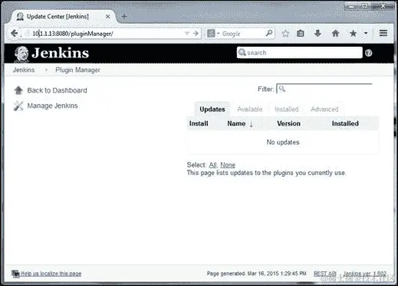This screenshot has height=286, width=398.
Task: Open the browser hamburger menu
Action: [x=383, y=33]
